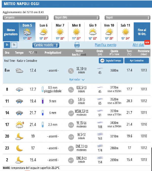Expand the Apri radar section
Image resolution: width=152 pixels, height=171 pixels.
[x=77, y=79]
